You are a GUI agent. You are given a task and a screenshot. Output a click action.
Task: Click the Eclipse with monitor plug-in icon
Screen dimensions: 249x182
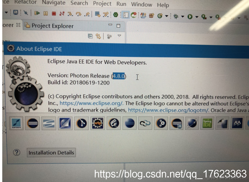pos(177,123)
